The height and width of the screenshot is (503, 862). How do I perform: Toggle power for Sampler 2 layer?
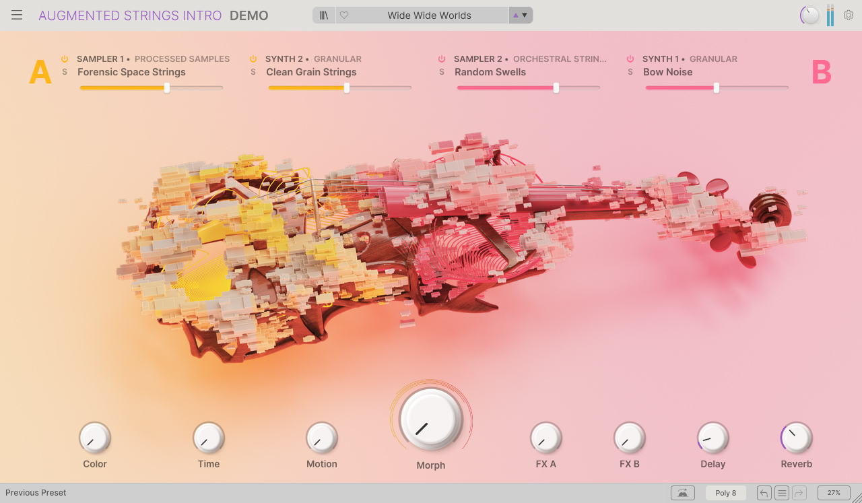tap(442, 59)
